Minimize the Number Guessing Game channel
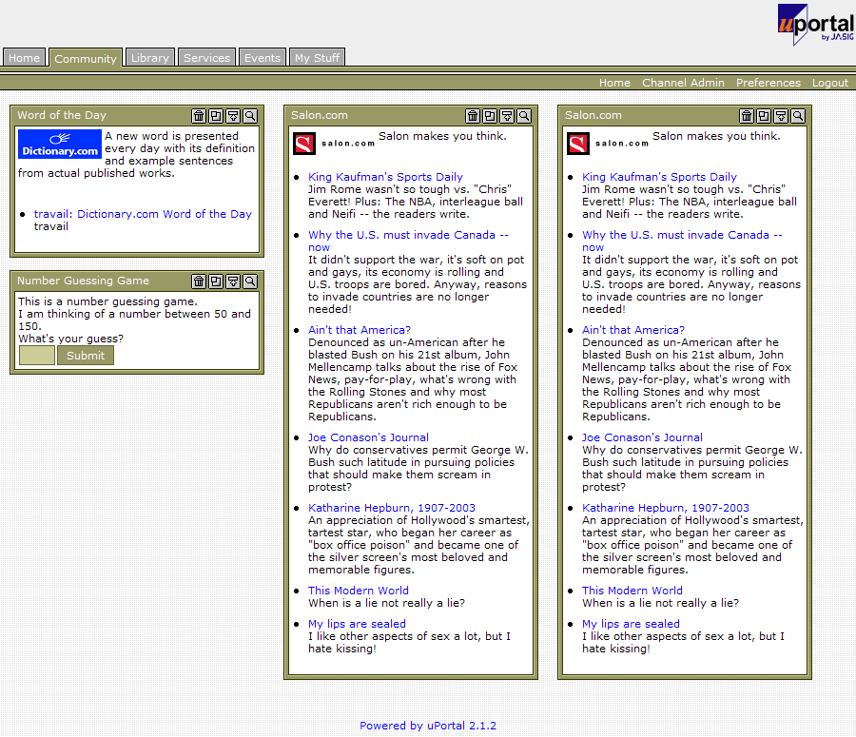 coord(233,281)
